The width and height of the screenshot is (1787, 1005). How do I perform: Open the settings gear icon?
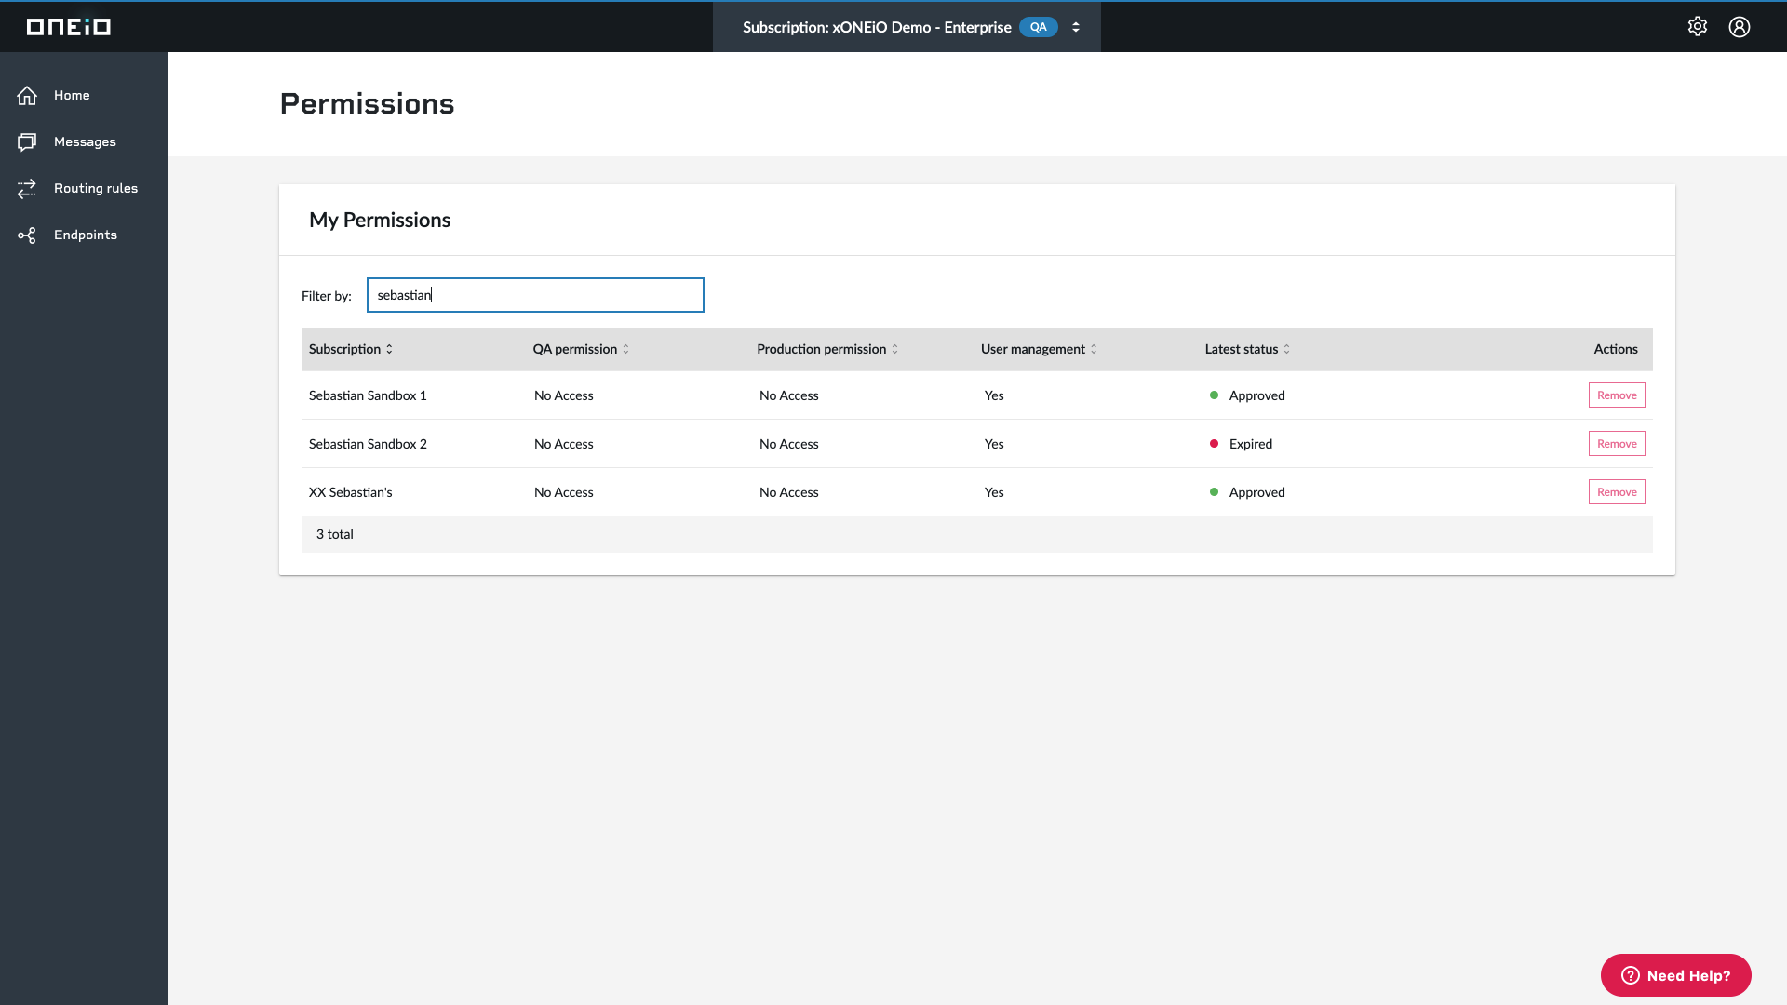click(1698, 27)
